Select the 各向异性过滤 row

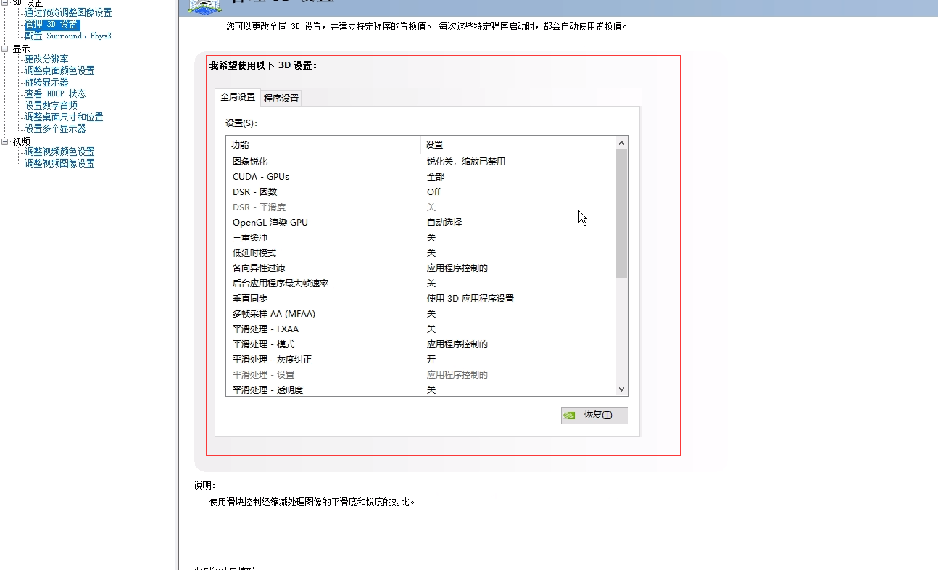click(420, 268)
